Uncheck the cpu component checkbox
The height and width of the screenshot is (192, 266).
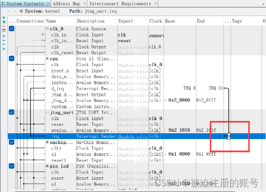tap(12, 58)
